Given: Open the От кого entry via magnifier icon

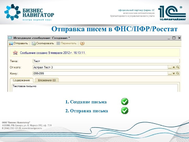Looking at the screenshot, I should pos(178,67).
